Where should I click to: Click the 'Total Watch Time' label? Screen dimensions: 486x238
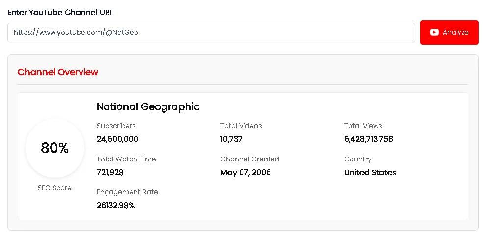click(x=126, y=159)
